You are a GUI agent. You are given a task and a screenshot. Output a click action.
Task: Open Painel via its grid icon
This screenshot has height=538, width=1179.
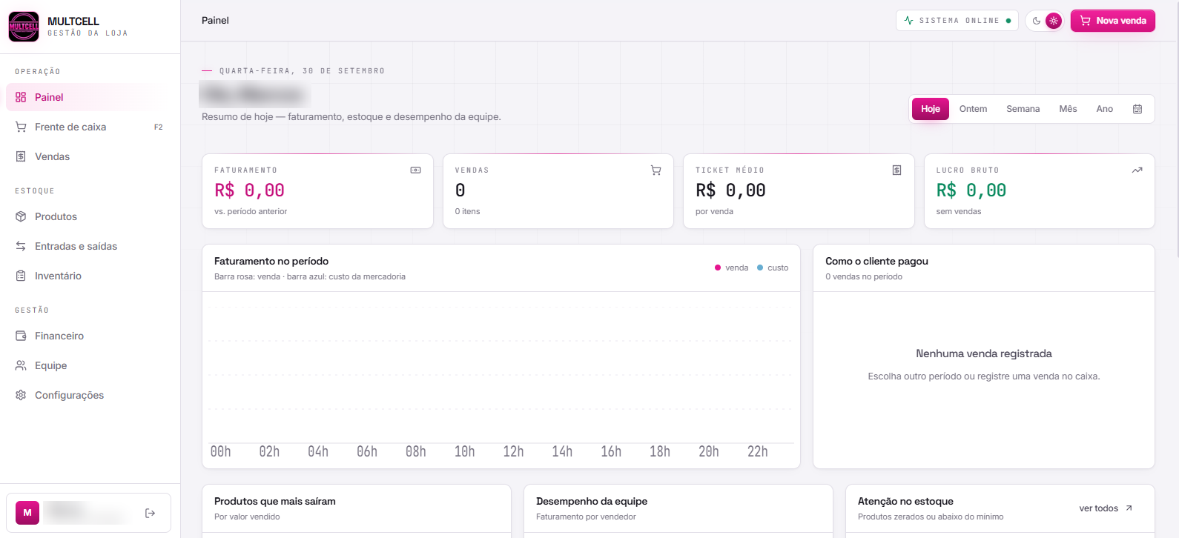click(x=21, y=97)
